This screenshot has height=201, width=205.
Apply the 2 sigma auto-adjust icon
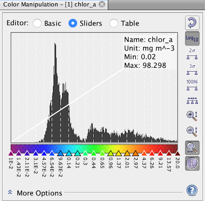[192, 54]
